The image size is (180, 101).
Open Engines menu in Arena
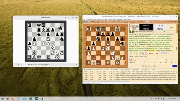click(x=110, y=19)
